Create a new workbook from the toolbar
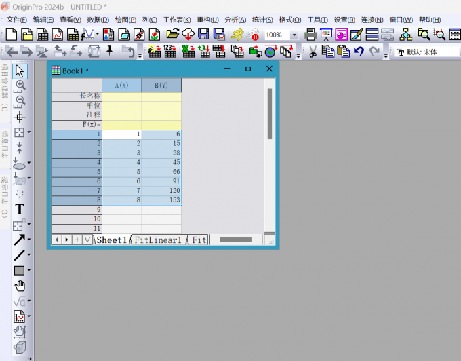 [x=42, y=35]
